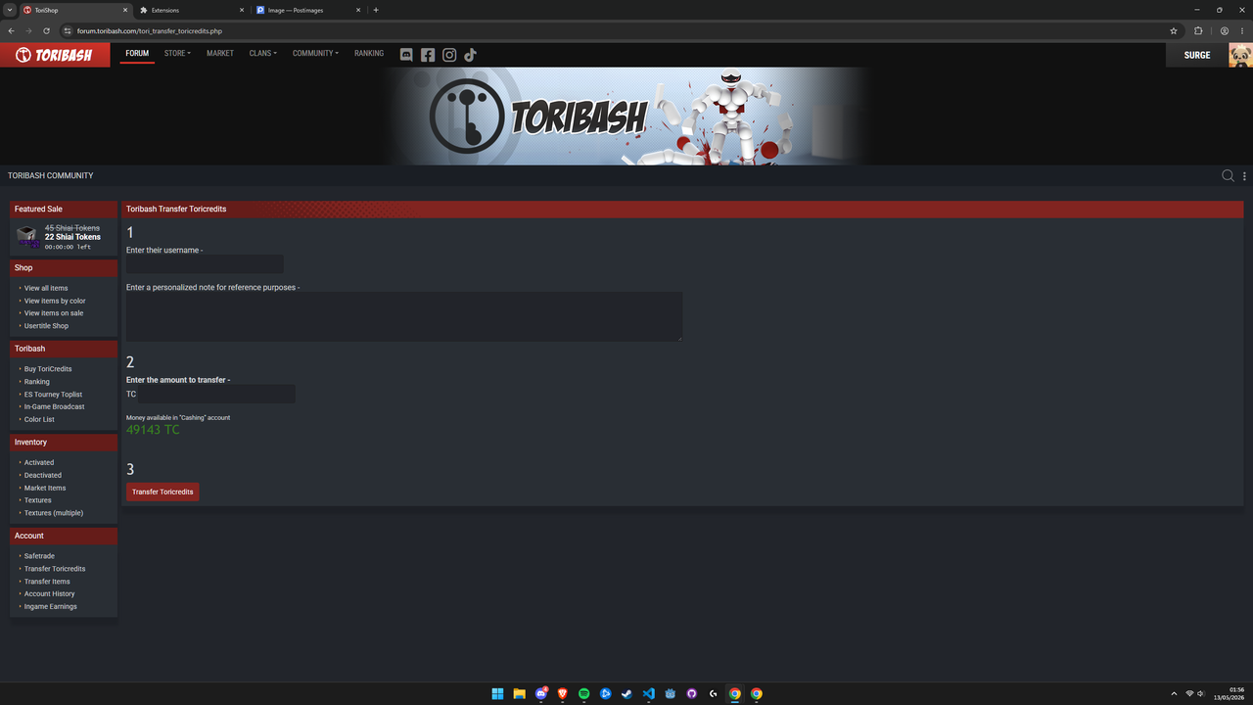Switch to the Image — Postimages tab
Image resolution: width=1253 pixels, height=705 pixels.
coord(308,10)
